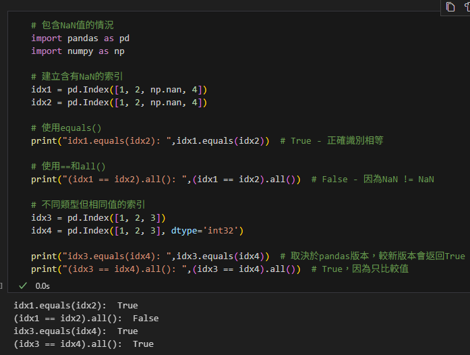This screenshot has width=470, height=355.
Task: Click the print statement for idx3.equals(idx4)
Action: (150, 256)
